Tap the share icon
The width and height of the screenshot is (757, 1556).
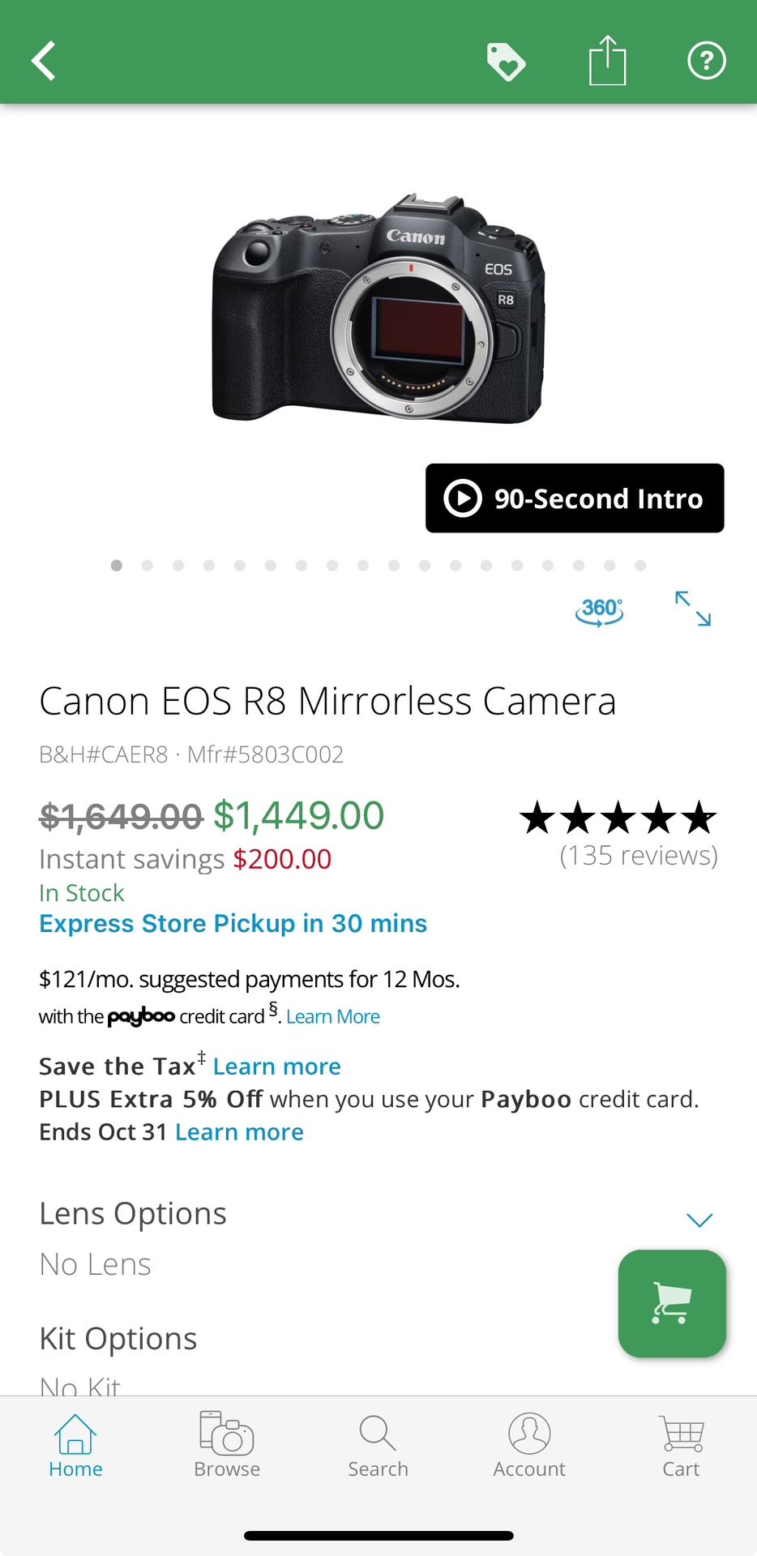point(607,61)
